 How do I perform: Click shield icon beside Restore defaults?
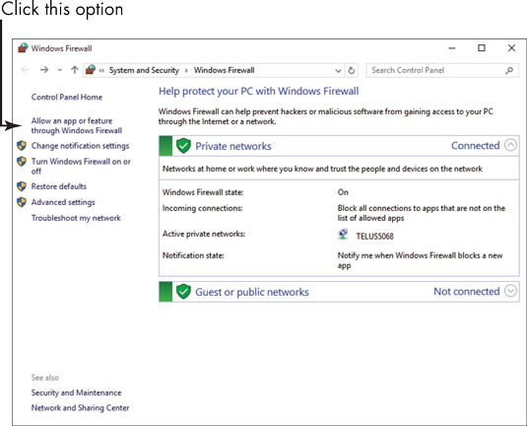pyautogui.click(x=22, y=186)
